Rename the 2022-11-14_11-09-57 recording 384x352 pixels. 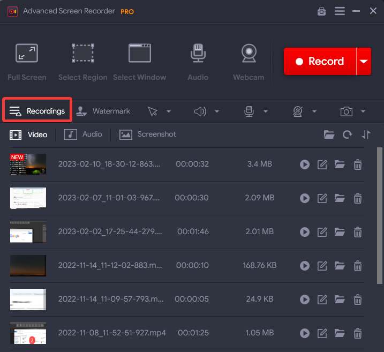point(322,299)
